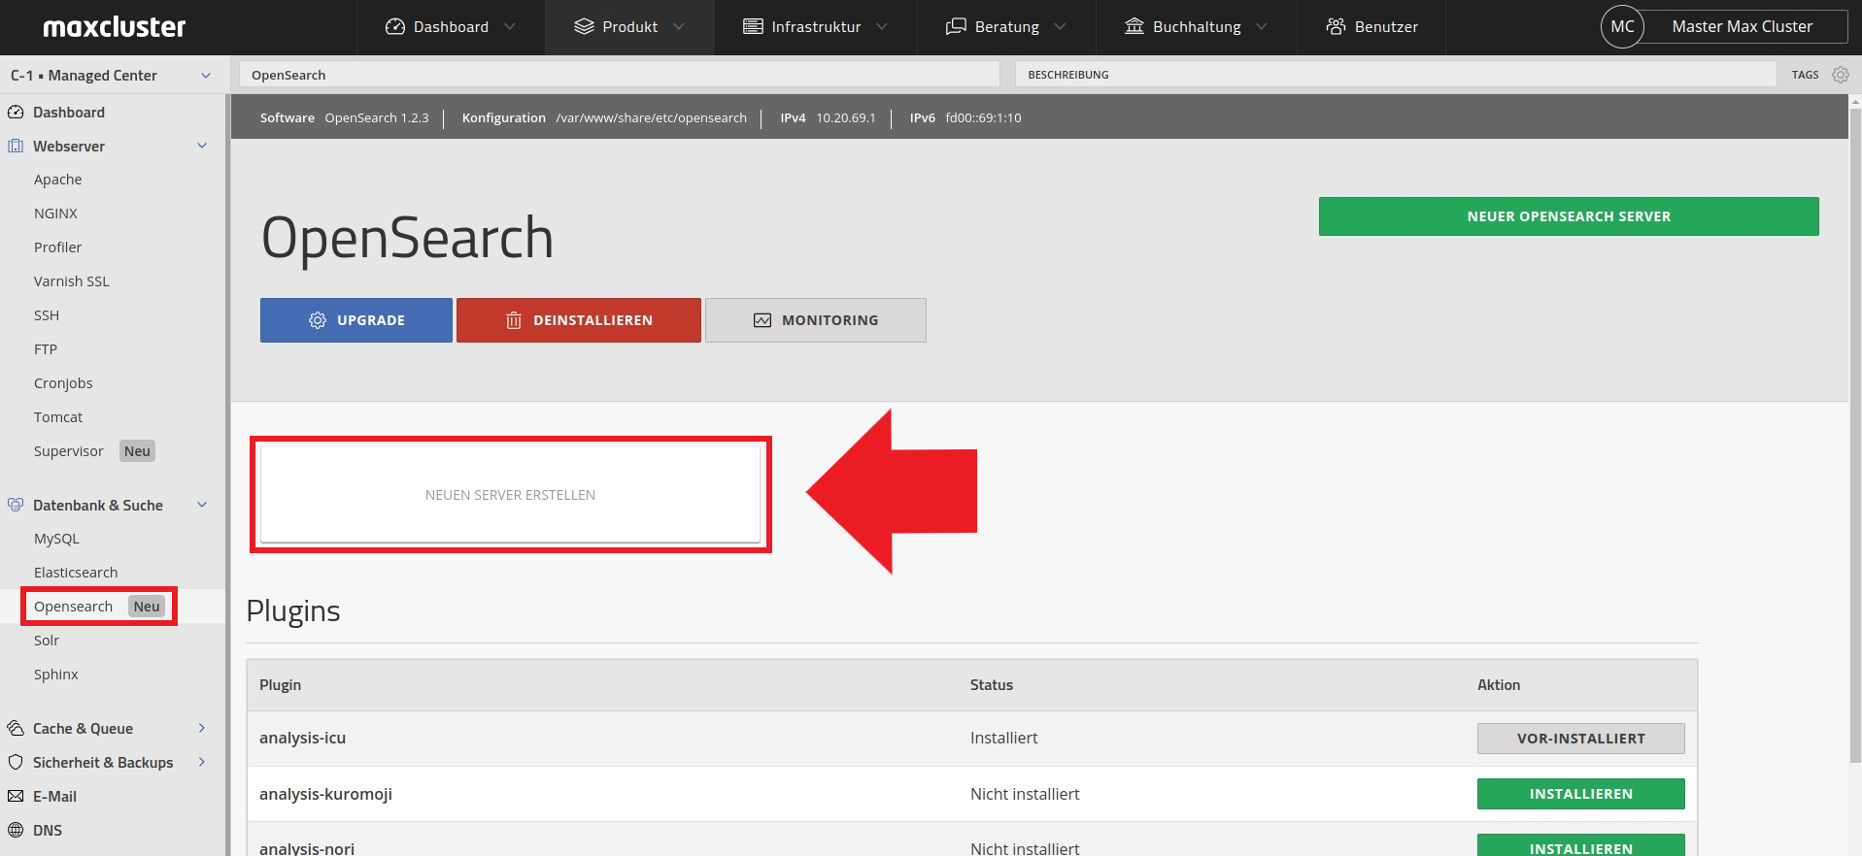Expand the Cache & Queue section
This screenshot has width=1862, height=856.
(x=202, y=729)
